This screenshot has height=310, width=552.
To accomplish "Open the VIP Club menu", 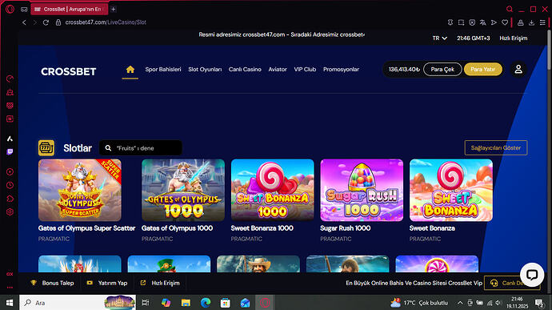I will tap(305, 70).
